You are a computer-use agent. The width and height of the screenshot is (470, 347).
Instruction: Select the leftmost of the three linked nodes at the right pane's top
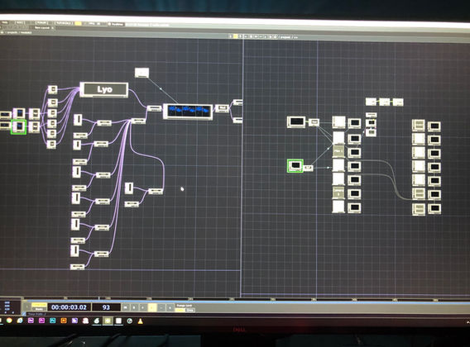click(x=371, y=102)
